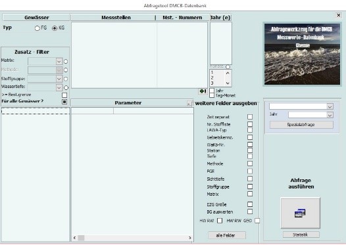Enable the Jahr checkbox below month list
Viewport: 346px width, 245px height.
click(212, 91)
